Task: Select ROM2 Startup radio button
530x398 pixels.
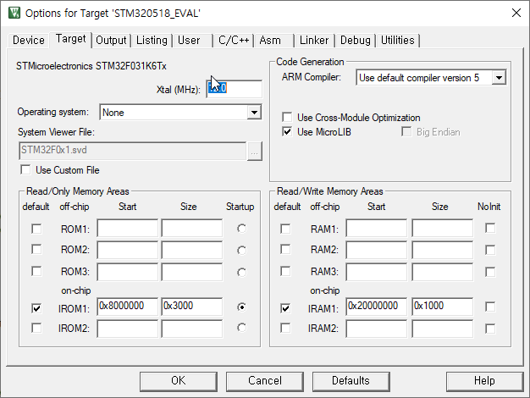Action: coord(241,250)
